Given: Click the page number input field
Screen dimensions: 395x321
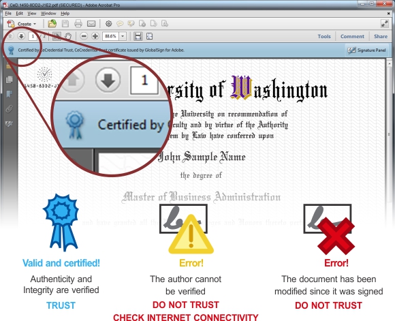Looking at the screenshot, I should click(x=33, y=36).
